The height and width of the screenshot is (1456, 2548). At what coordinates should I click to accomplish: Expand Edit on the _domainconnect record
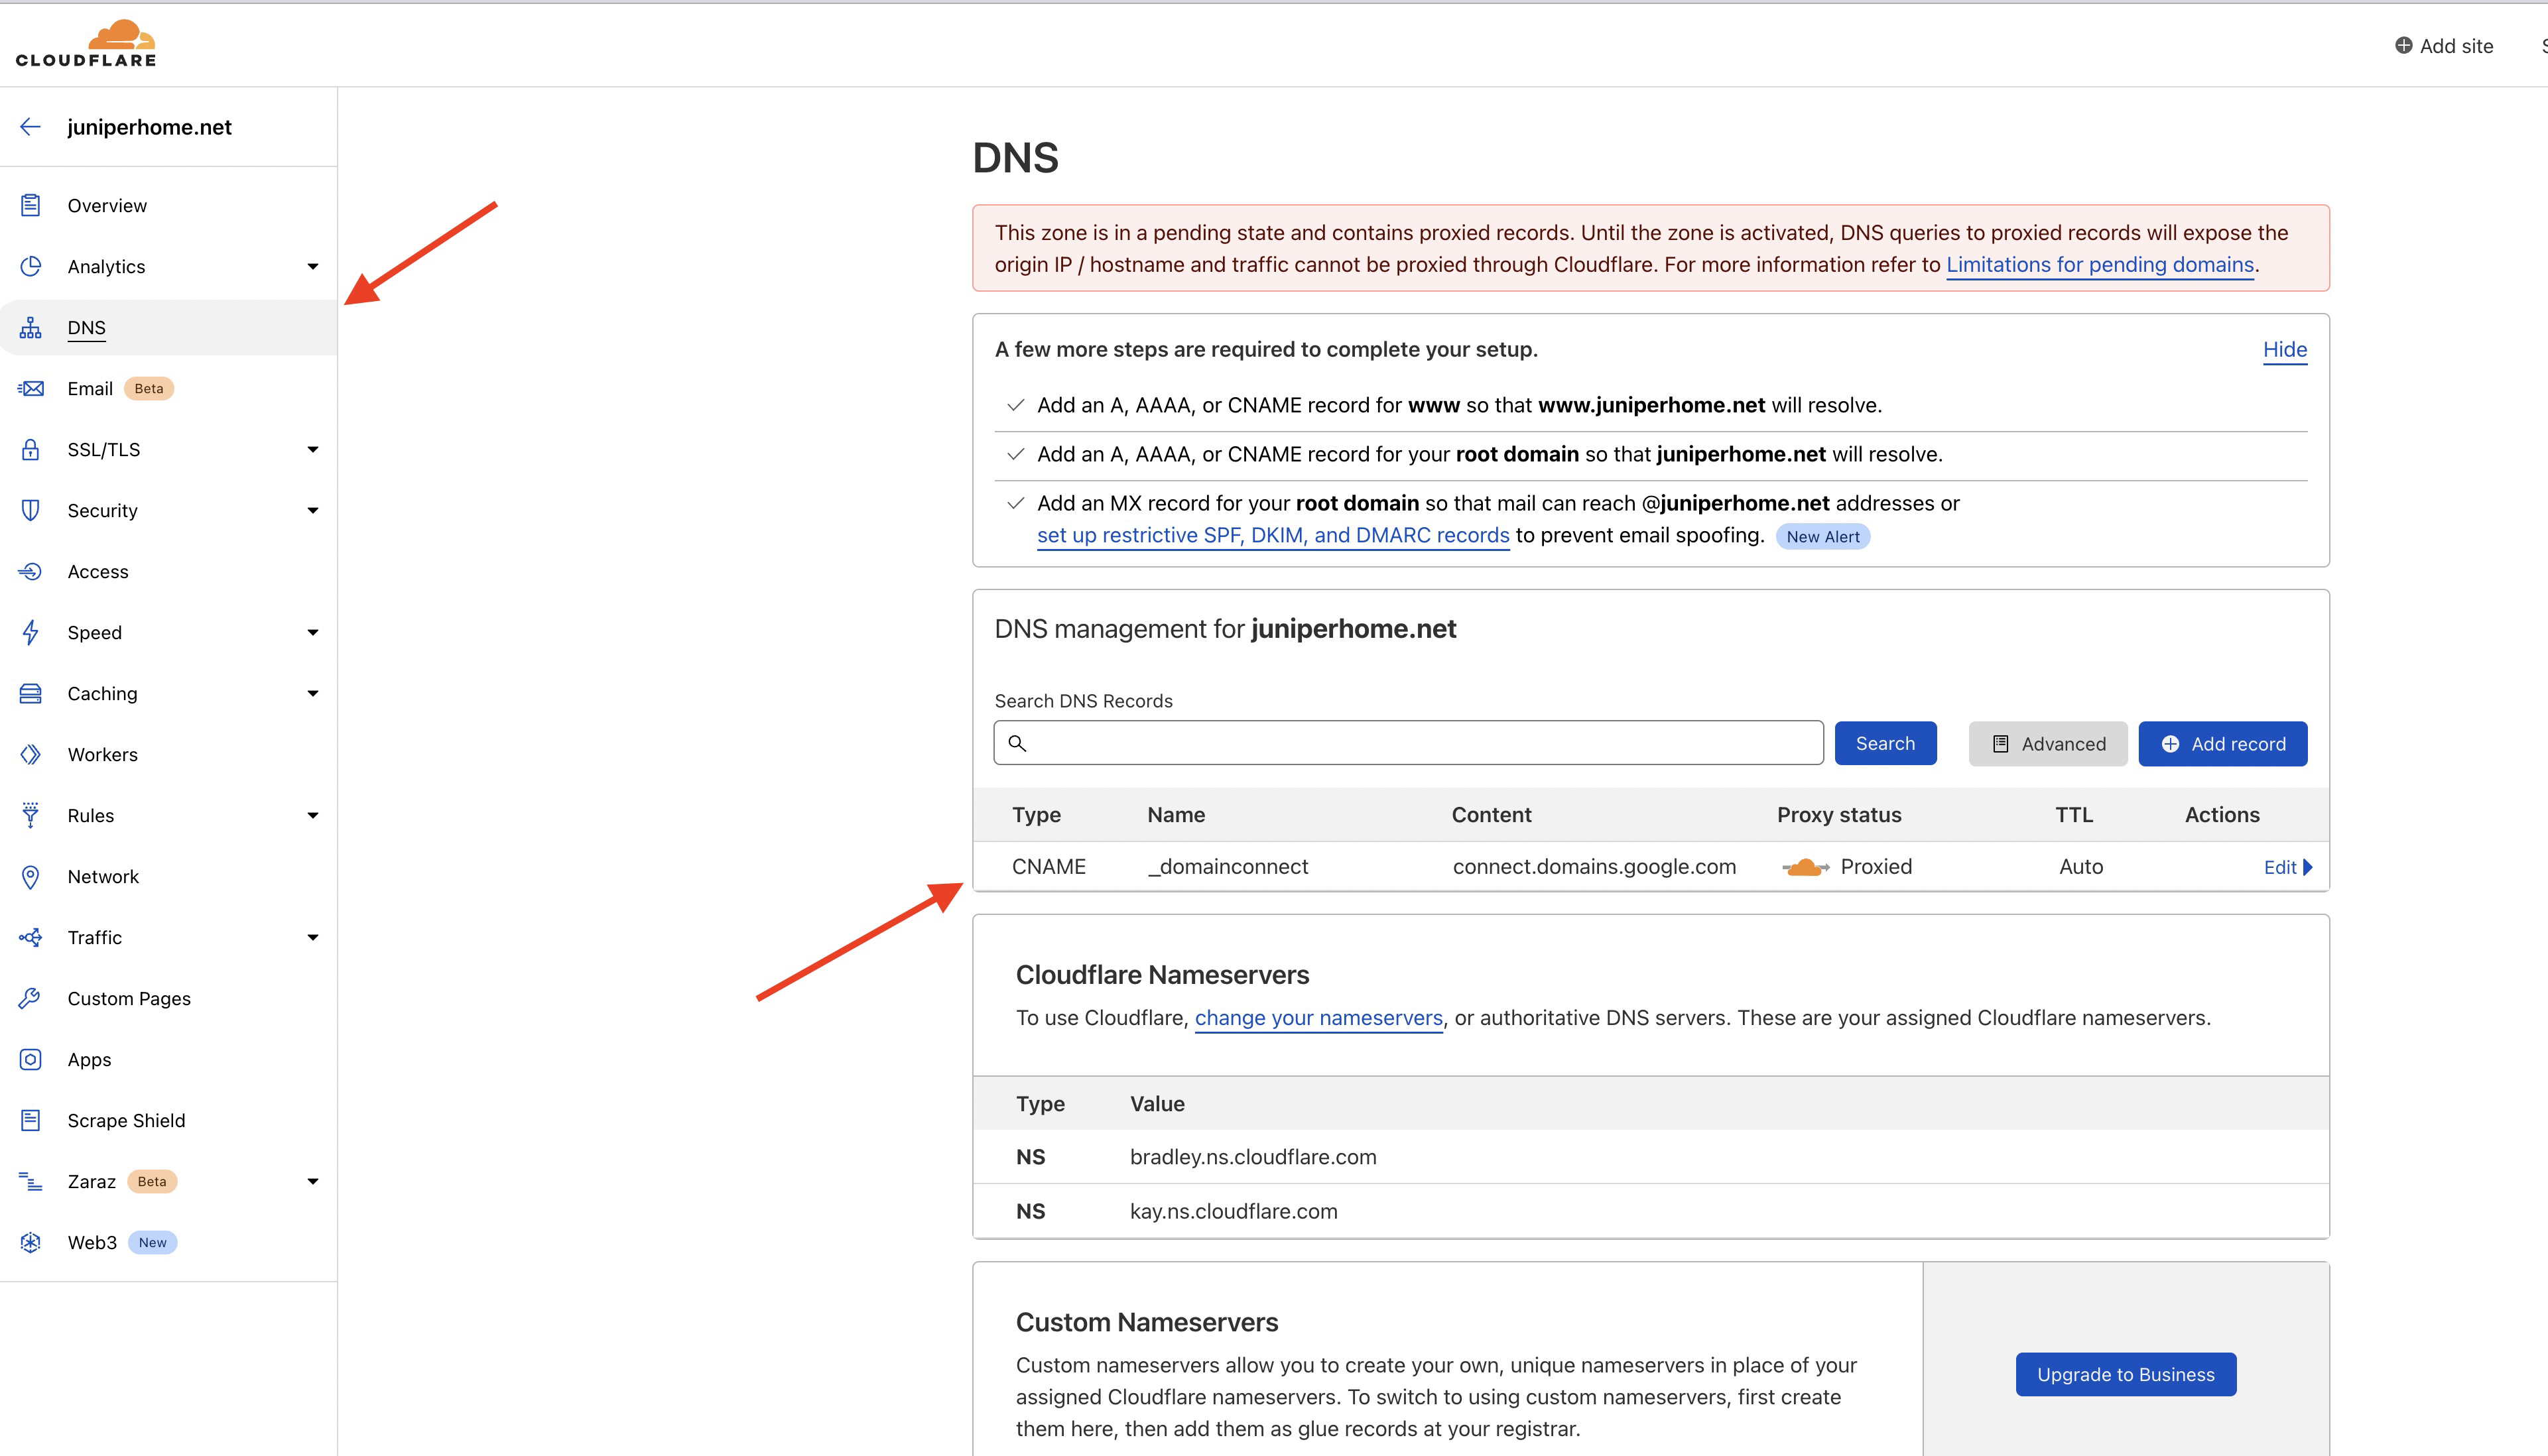click(x=2288, y=867)
